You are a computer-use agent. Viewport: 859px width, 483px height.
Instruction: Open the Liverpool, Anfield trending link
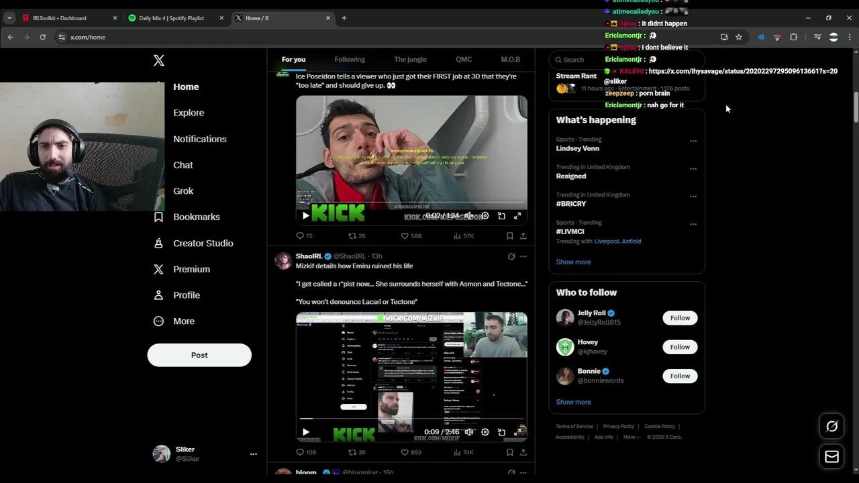pos(617,241)
